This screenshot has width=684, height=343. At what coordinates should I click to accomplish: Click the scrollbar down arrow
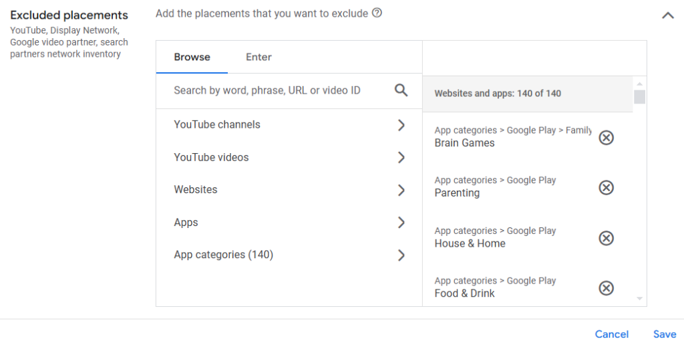click(639, 298)
